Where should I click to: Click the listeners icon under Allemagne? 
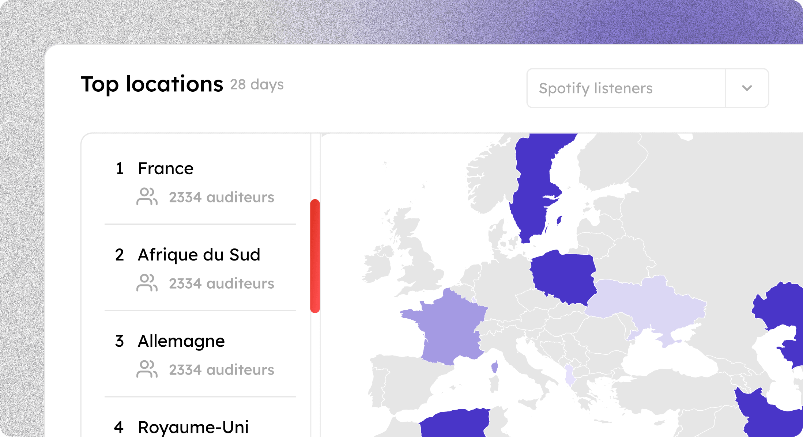[x=147, y=369]
